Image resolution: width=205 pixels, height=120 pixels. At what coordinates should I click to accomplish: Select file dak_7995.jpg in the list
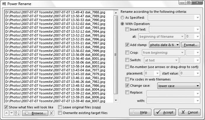[x=55, y=35]
